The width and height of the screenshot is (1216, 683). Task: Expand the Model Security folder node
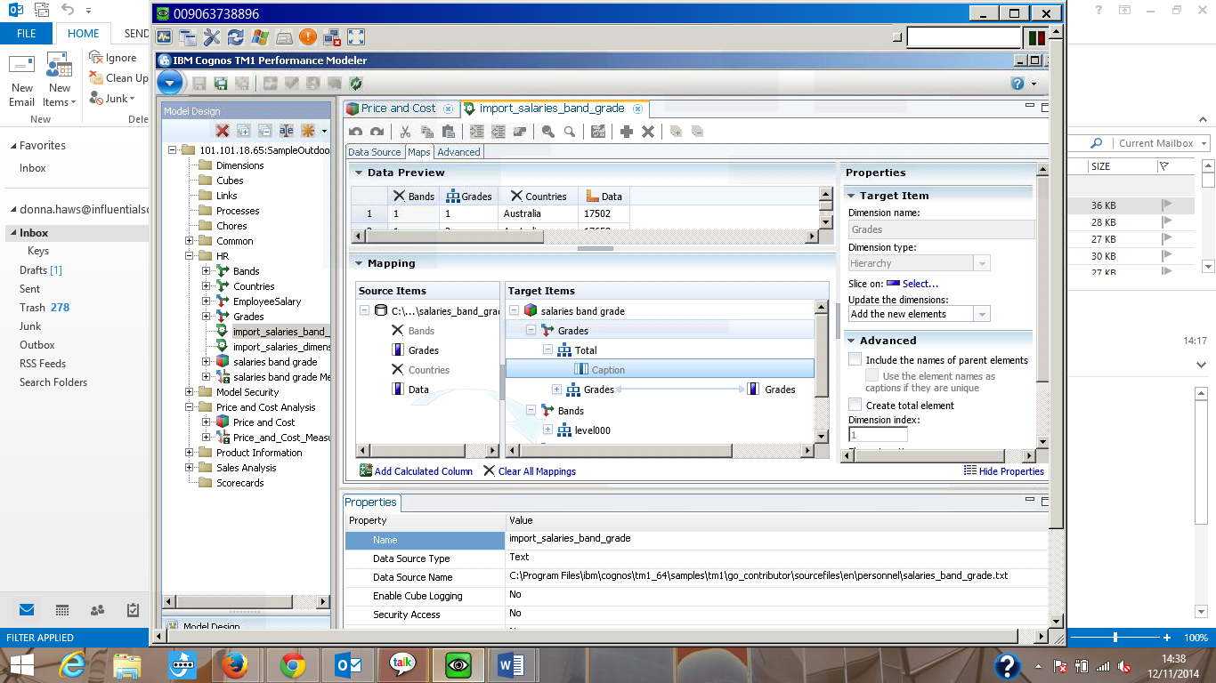[x=190, y=392]
